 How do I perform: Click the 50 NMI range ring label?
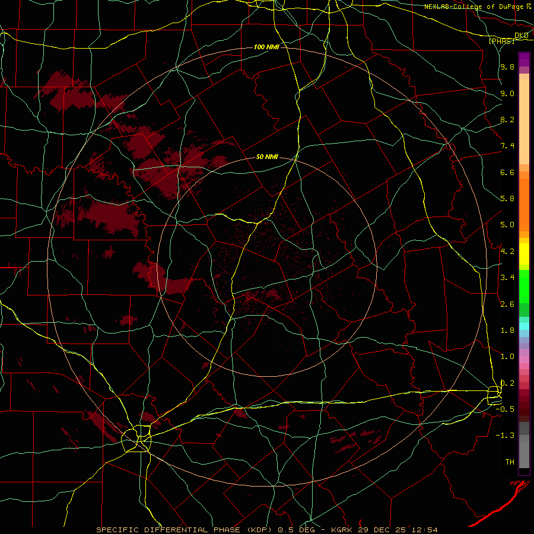pyautogui.click(x=267, y=157)
